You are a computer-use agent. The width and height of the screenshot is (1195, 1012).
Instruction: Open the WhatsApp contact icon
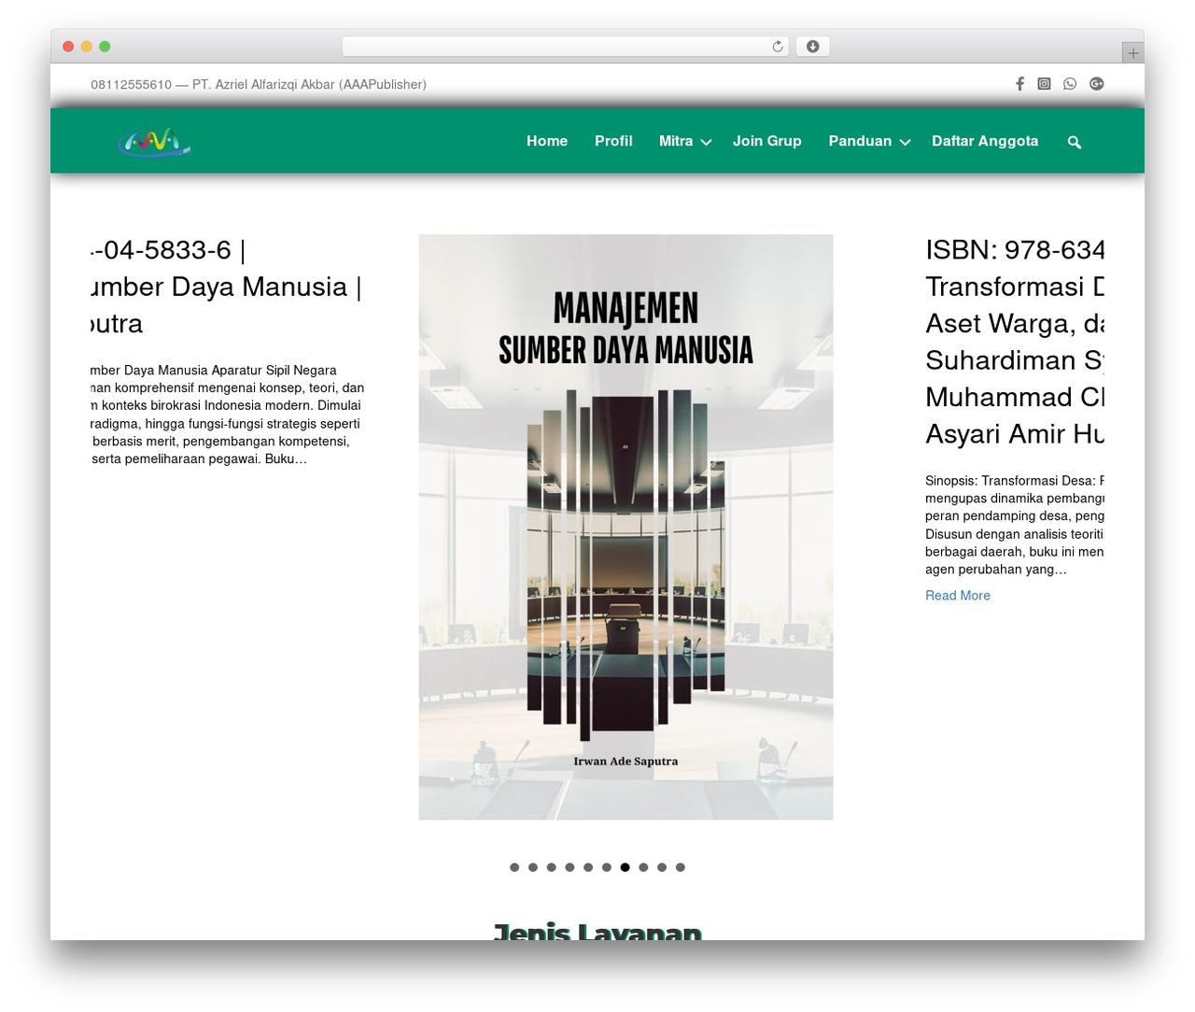1070,84
